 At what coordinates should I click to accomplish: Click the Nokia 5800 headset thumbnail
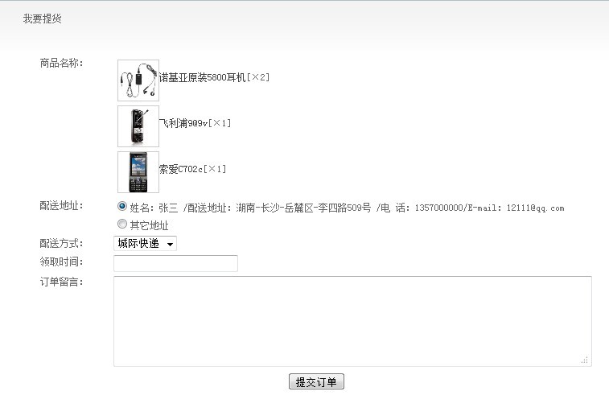point(138,80)
